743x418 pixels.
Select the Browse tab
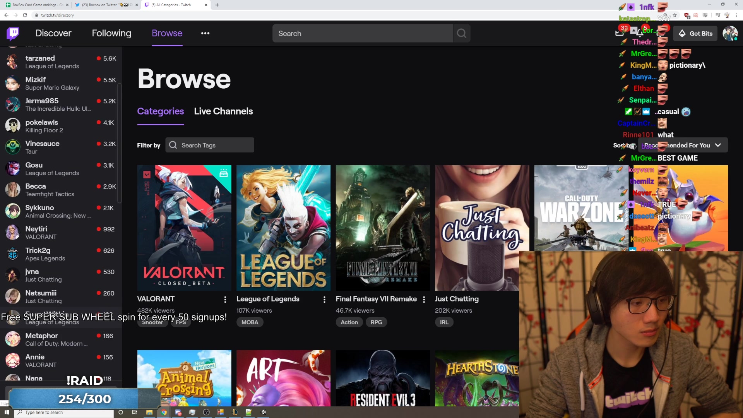pyautogui.click(x=167, y=33)
